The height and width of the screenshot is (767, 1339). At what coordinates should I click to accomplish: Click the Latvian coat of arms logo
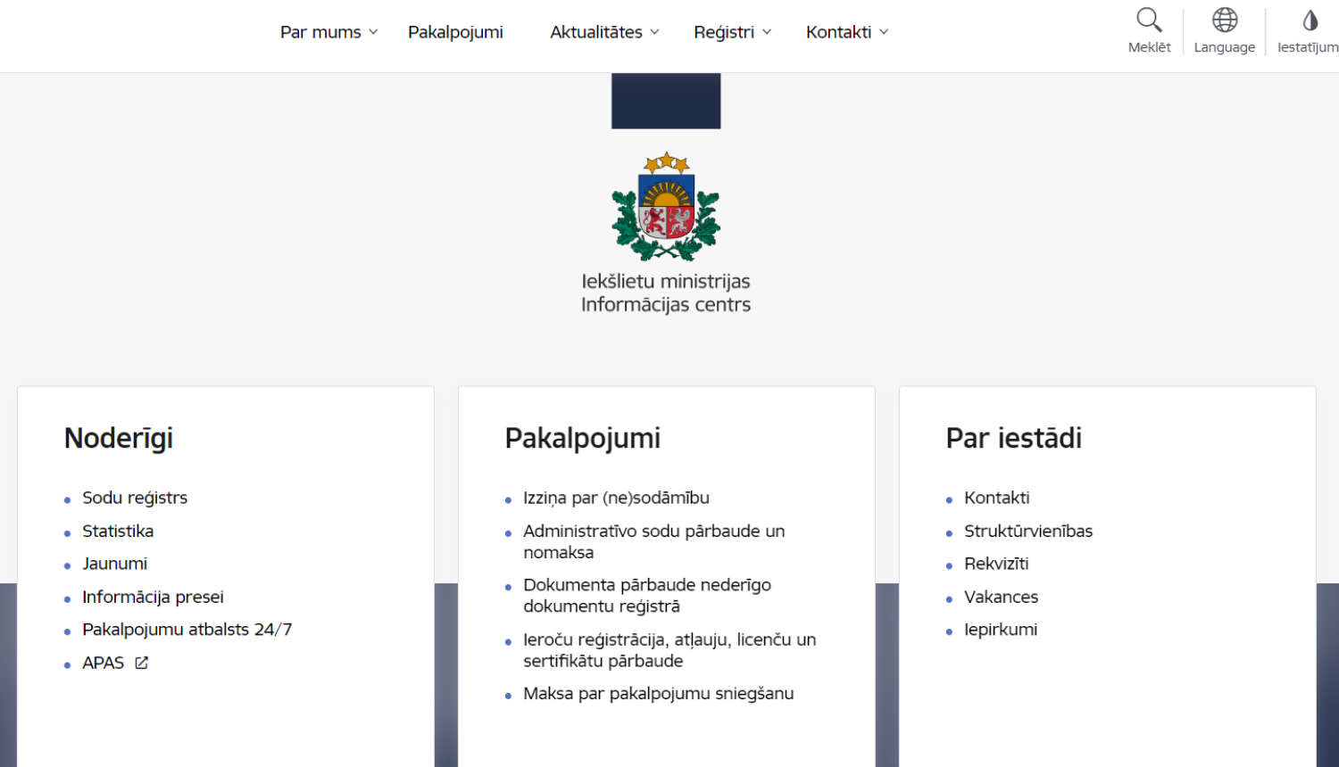coord(666,206)
